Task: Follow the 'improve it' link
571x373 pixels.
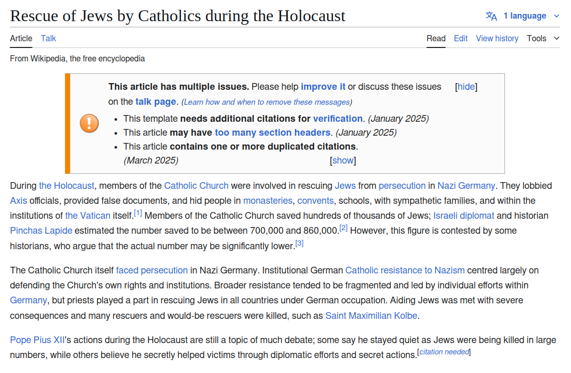Action: tap(323, 87)
